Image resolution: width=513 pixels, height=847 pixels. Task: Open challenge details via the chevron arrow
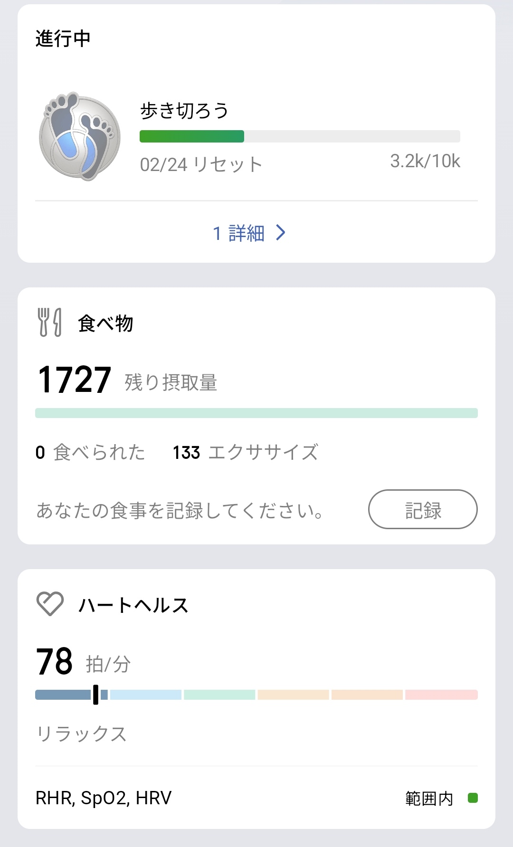[281, 233]
